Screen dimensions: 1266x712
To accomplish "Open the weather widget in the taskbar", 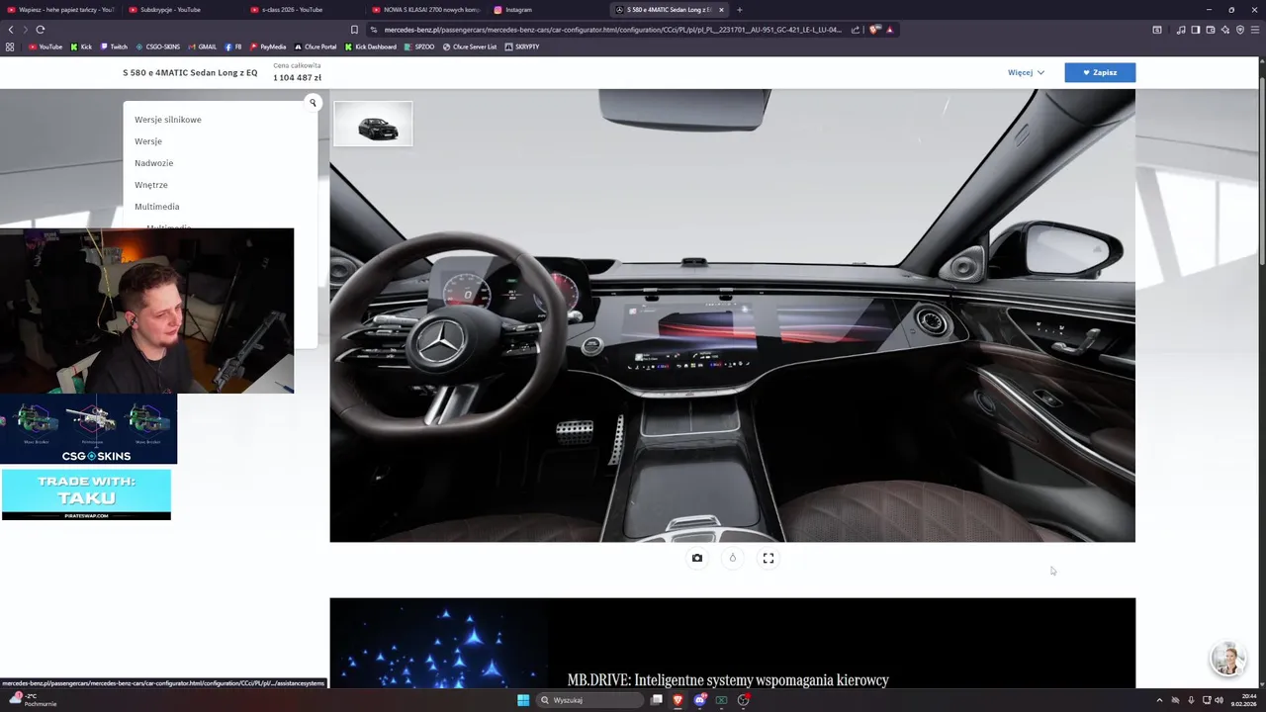I will coord(33,700).
